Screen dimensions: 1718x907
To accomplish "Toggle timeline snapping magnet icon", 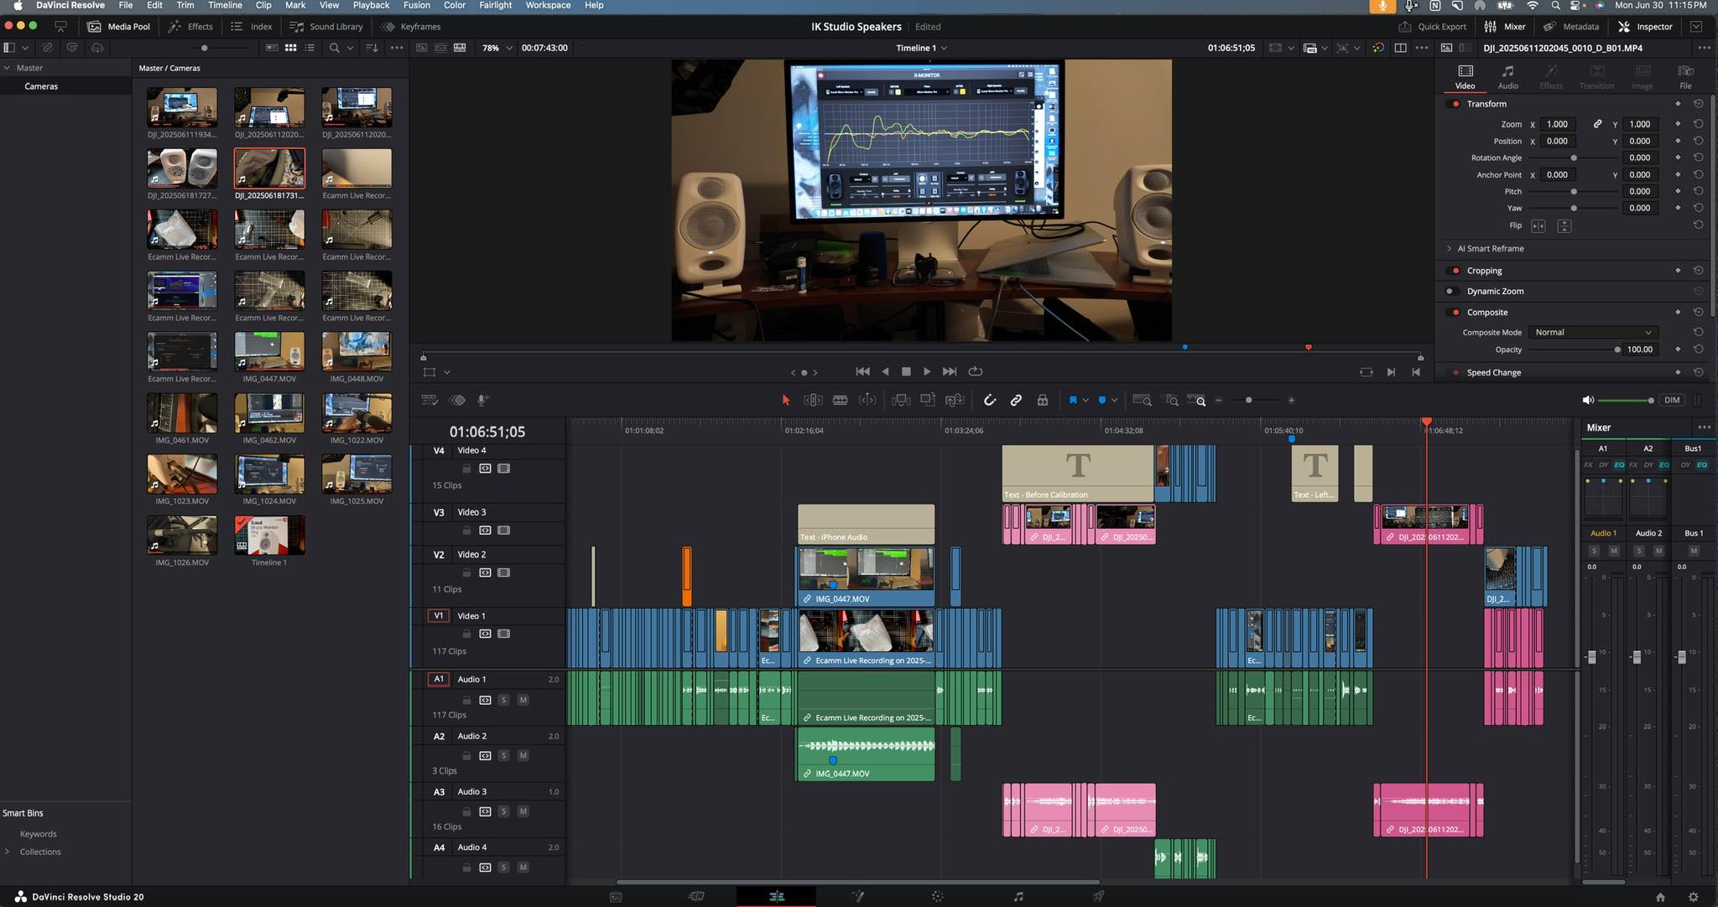I will 990,401.
